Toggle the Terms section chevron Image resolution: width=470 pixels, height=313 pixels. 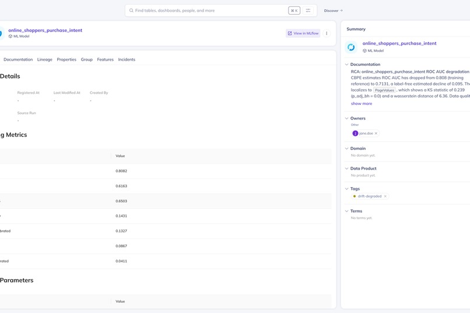tap(346, 211)
